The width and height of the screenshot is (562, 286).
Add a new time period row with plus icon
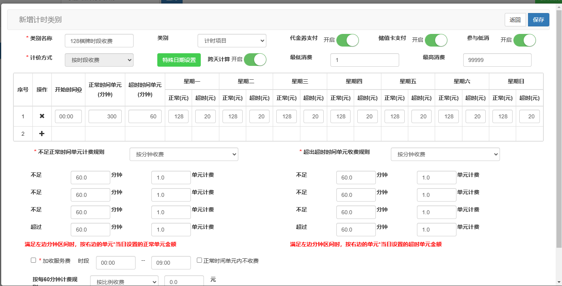[42, 134]
